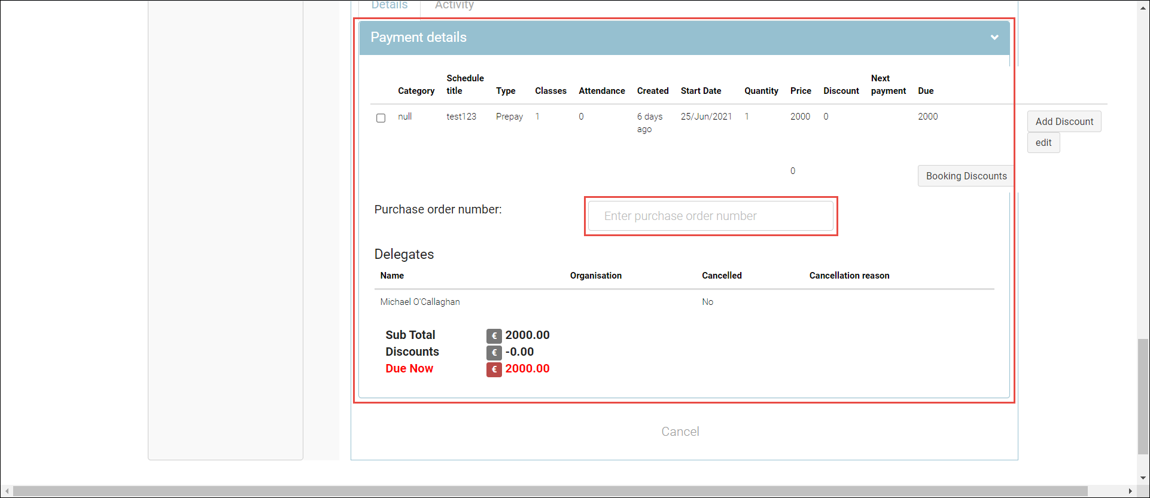Image resolution: width=1150 pixels, height=498 pixels.
Task: Click the horizontal scrollbar thumb
Action: click(x=550, y=491)
